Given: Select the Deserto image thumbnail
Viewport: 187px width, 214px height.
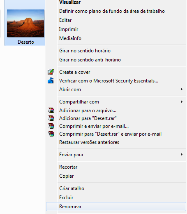Looking at the screenshot, I should point(25,23).
